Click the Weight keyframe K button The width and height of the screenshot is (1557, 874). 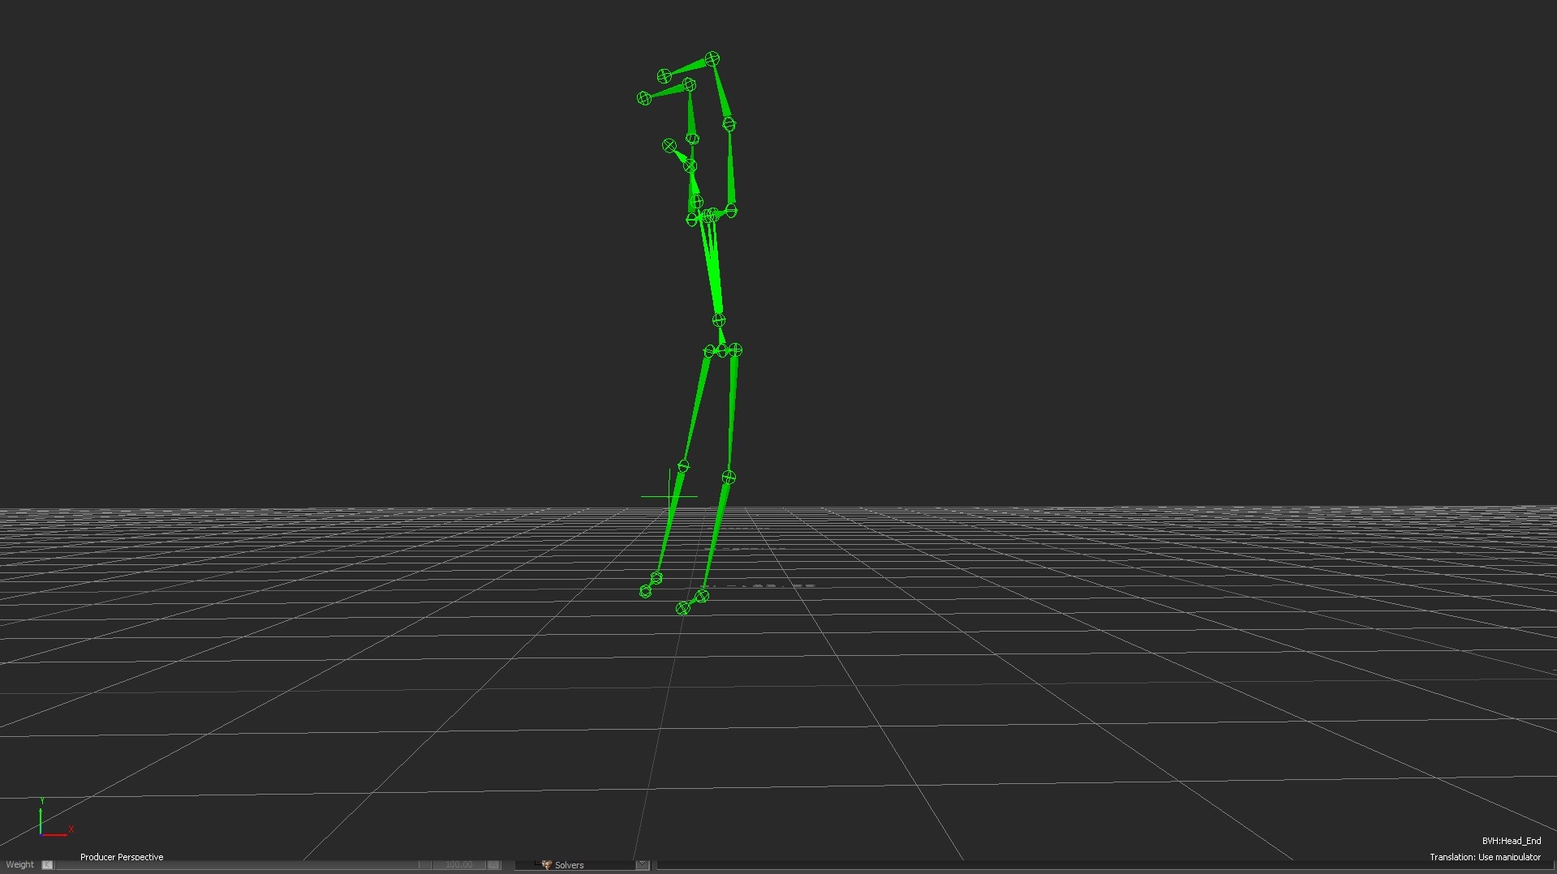(x=47, y=864)
